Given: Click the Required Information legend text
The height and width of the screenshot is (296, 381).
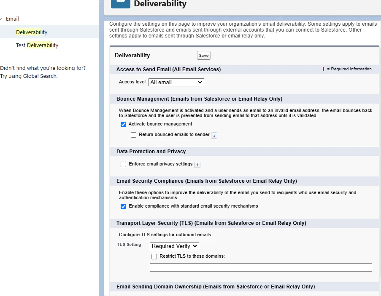Looking at the screenshot, I should pos(349,69).
